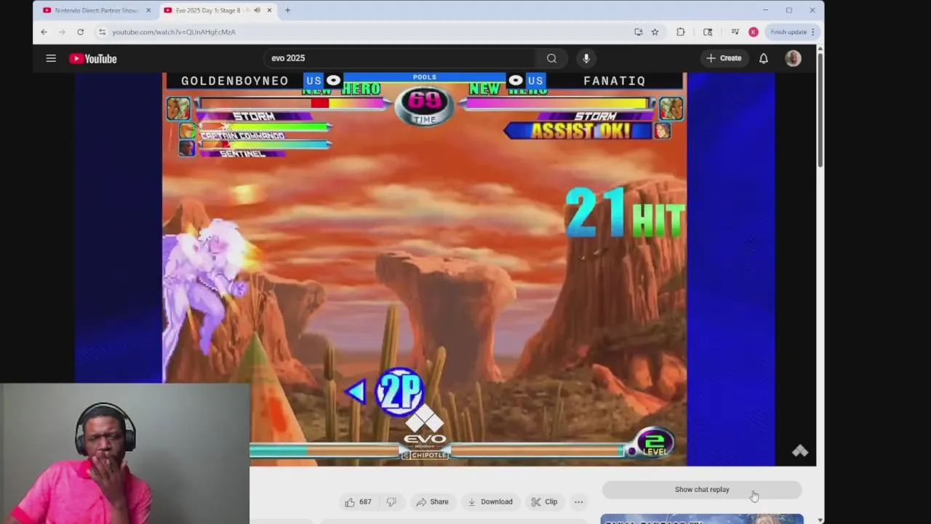Focus the search box containing evo 2025
Viewport: 931px width, 524px height.
[x=400, y=58]
